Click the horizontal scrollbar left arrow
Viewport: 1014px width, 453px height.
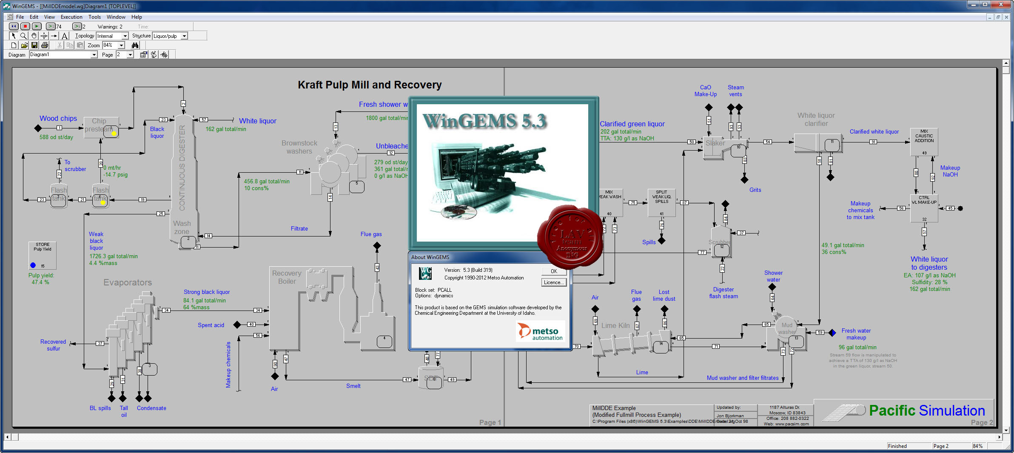[x=7, y=437]
